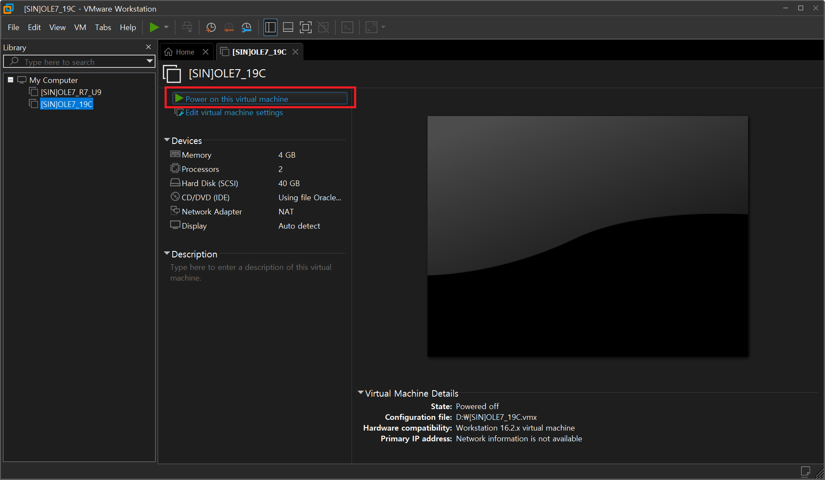Toggle the thumbnail bar view icon

click(x=288, y=28)
